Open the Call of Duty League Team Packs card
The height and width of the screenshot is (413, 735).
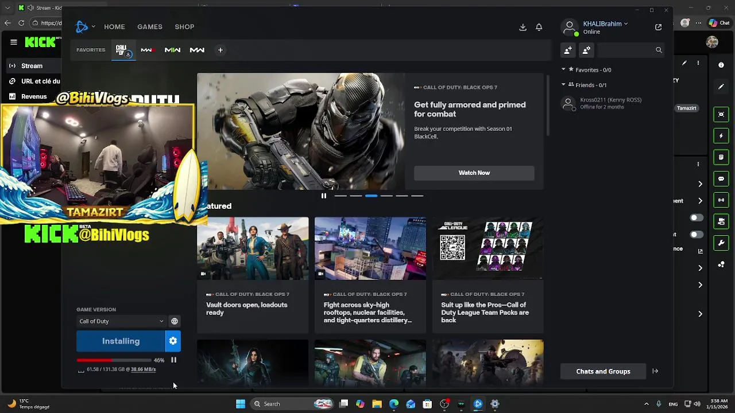[x=488, y=275]
